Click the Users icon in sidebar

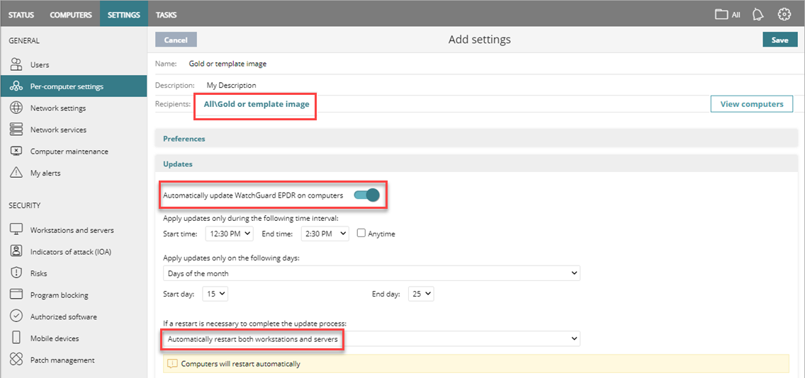pos(16,64)
